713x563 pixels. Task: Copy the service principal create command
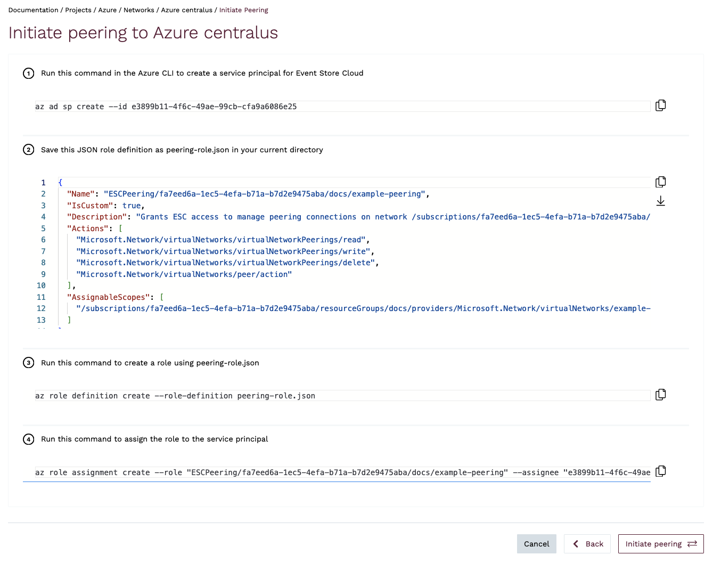tap(660, 105)
